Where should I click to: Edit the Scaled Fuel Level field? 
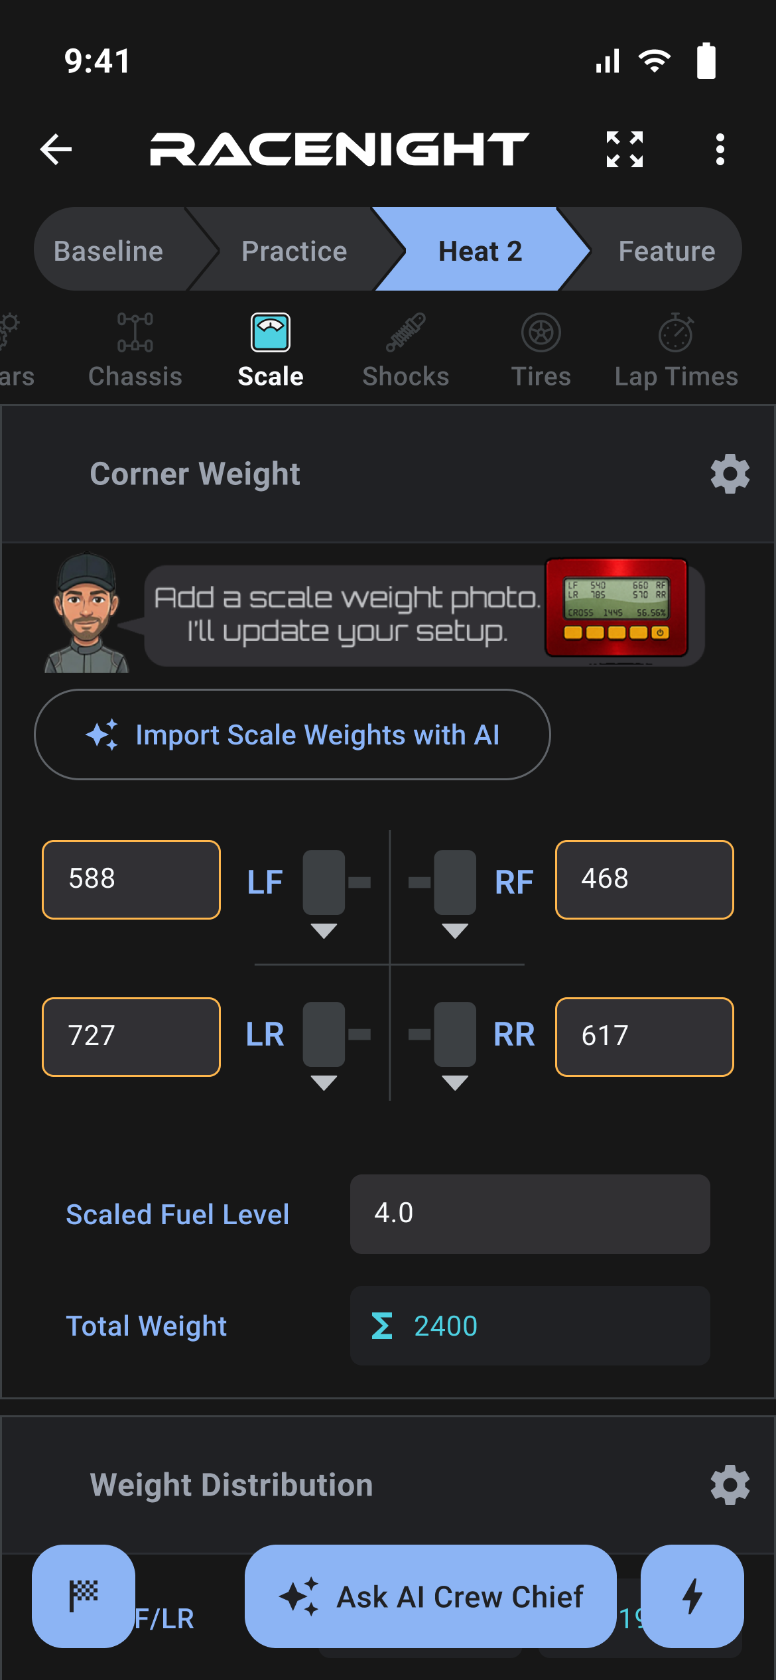click(x=530, y=1214)
